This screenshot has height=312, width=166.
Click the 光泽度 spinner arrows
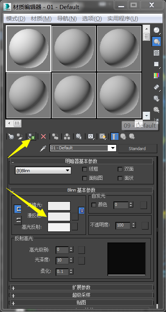tap(71, 260)
